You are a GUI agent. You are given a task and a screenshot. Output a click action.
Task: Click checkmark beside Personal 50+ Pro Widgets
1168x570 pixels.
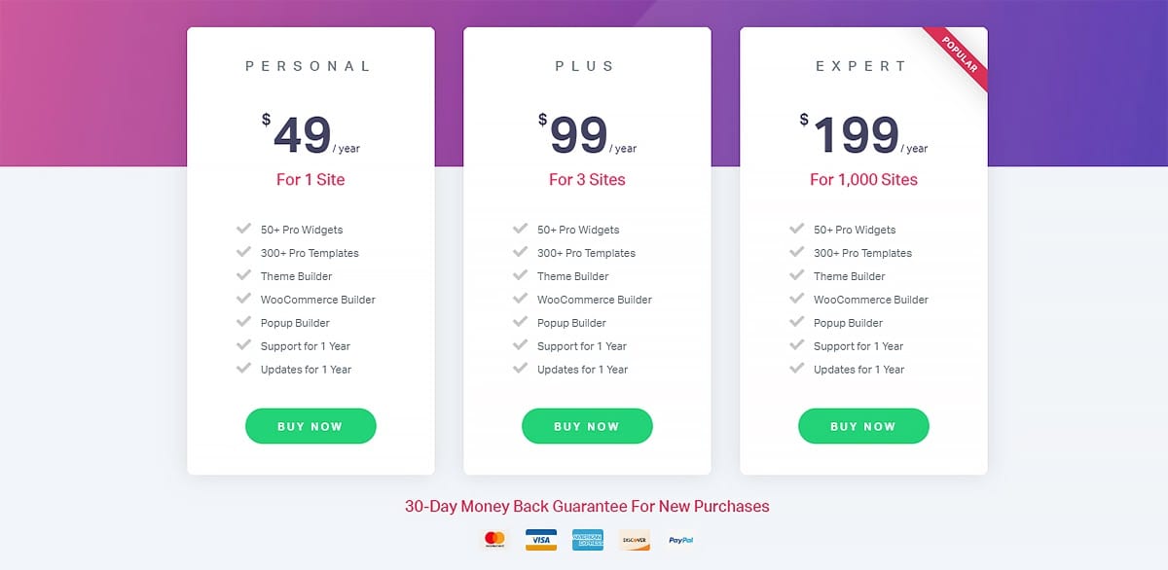pyautogui.click(x=244, y=230)
